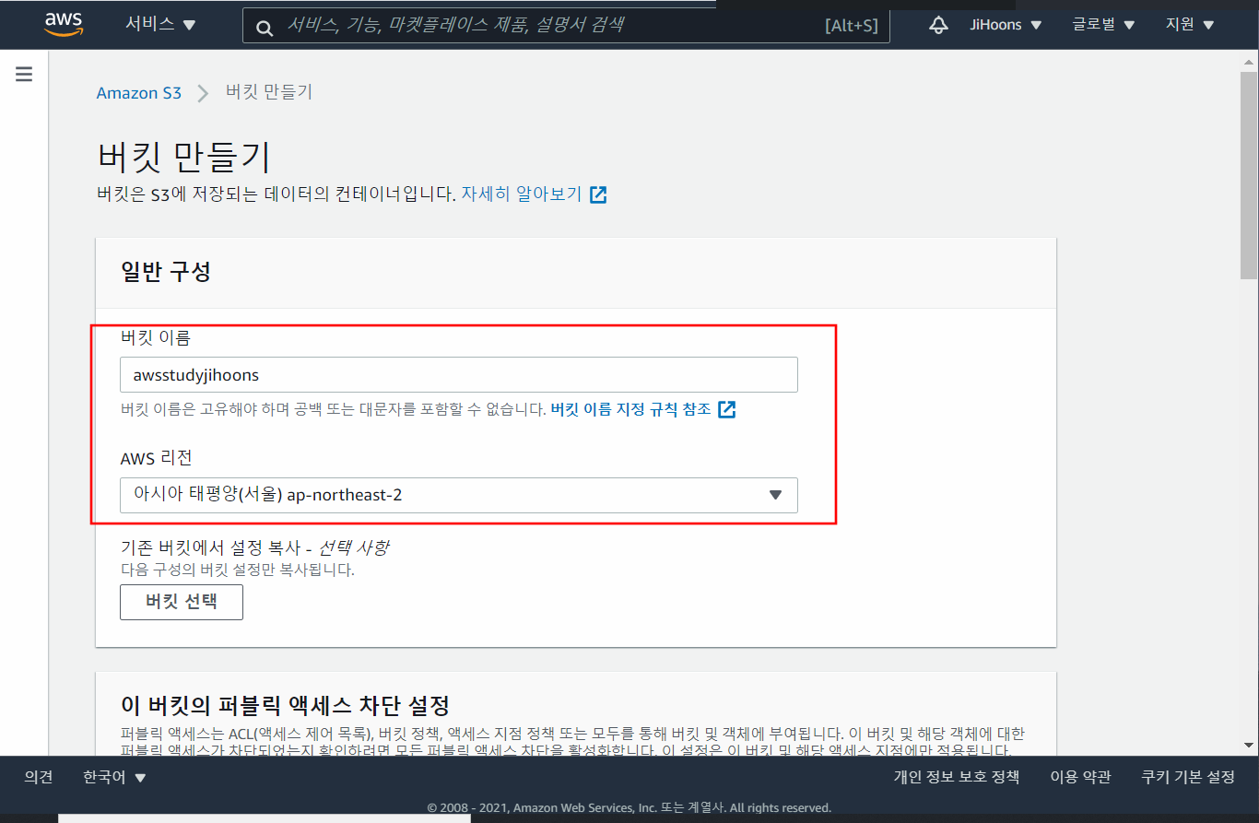Open the 서비스 services menu
1259x823 pixels.
click(161, 25)
